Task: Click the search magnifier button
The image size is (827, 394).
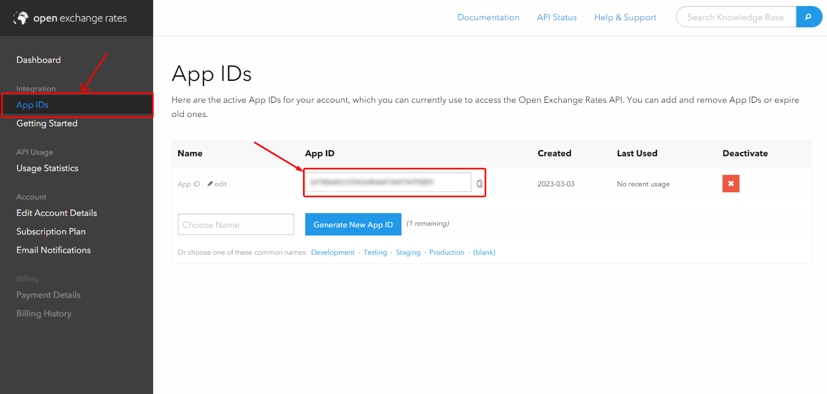Action: (x=809, y=17)
